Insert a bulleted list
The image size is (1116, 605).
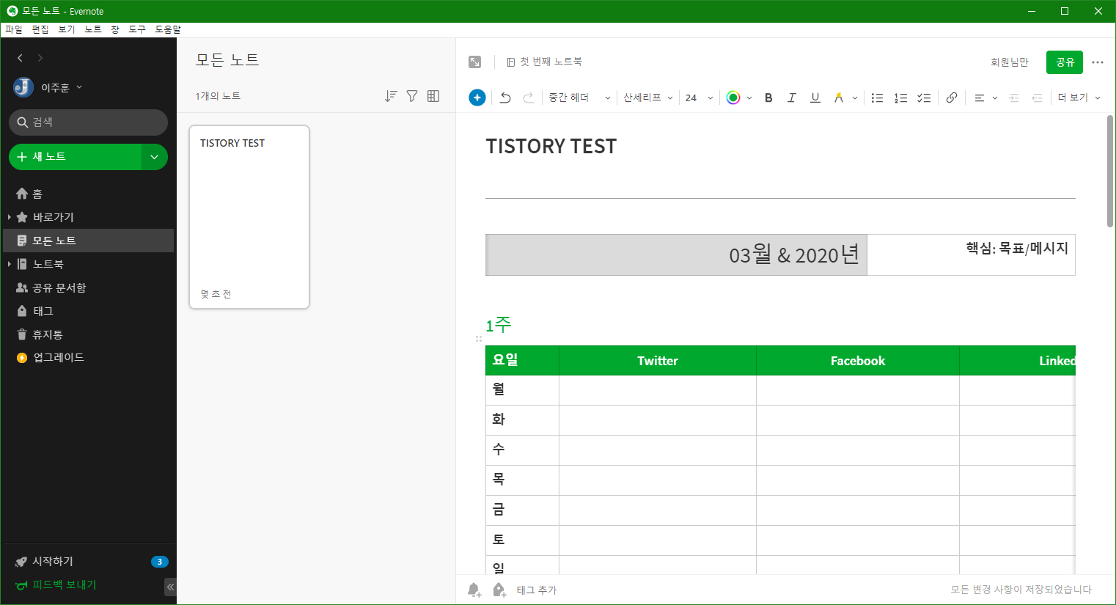[x=877, y=98]
